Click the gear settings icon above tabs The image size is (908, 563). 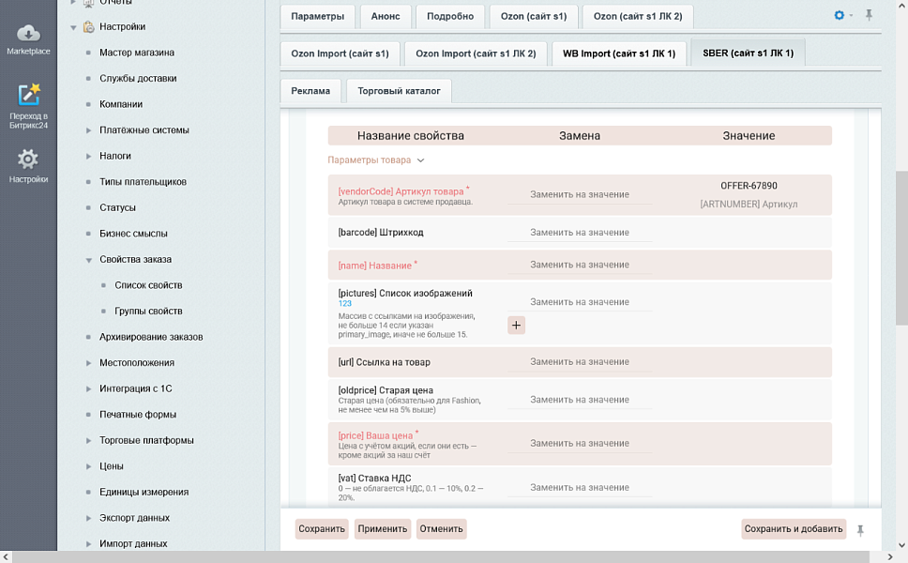coord(839,16)
